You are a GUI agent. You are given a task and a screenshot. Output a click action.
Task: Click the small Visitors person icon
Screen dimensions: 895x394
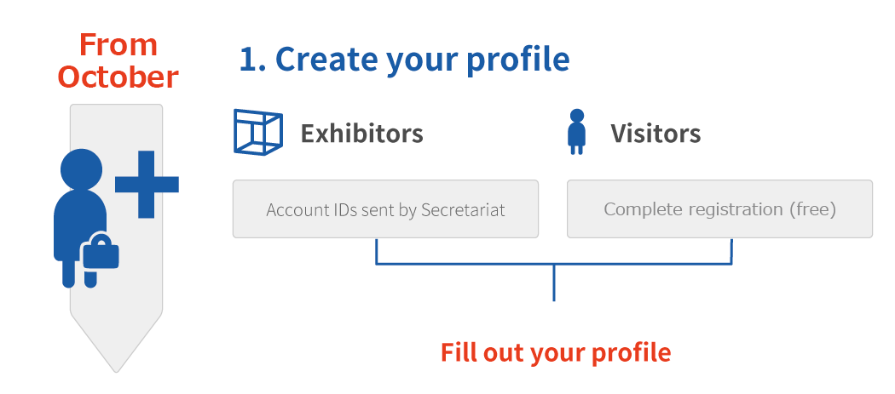pos(577,132)
